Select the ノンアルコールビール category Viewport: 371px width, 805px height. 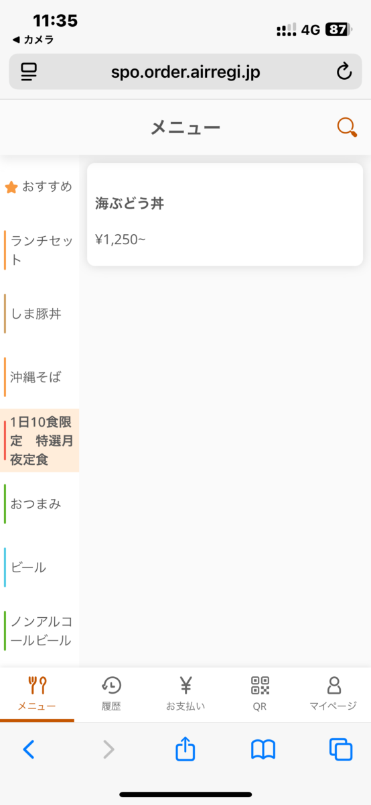pos(40,631)
